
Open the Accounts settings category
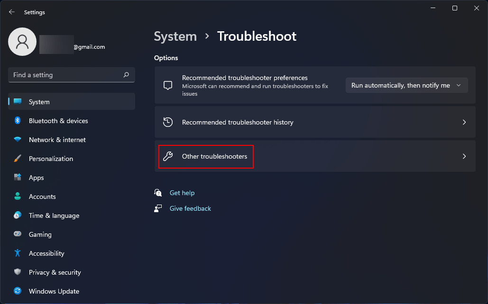[42, 197]
